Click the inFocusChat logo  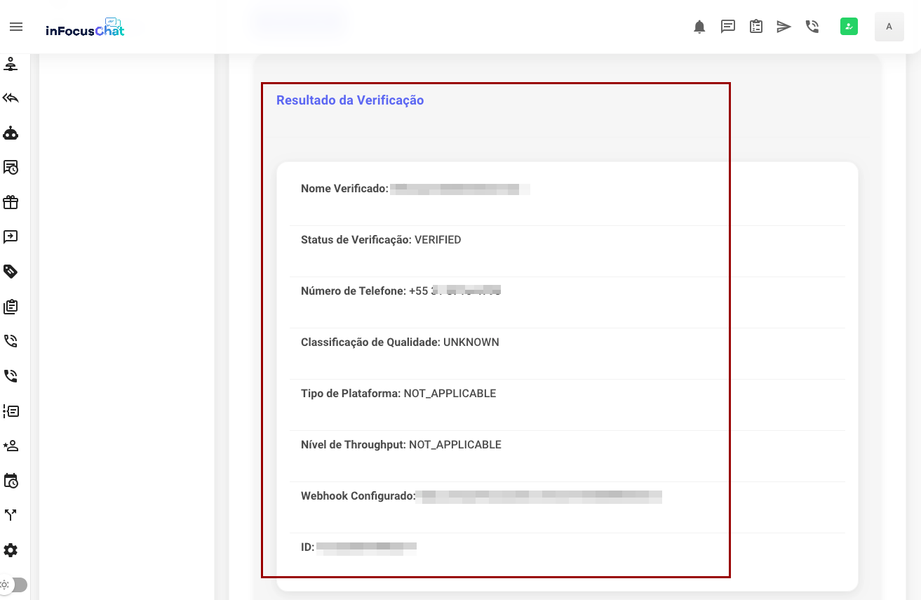pyautogui.click(x=85, y=28)
